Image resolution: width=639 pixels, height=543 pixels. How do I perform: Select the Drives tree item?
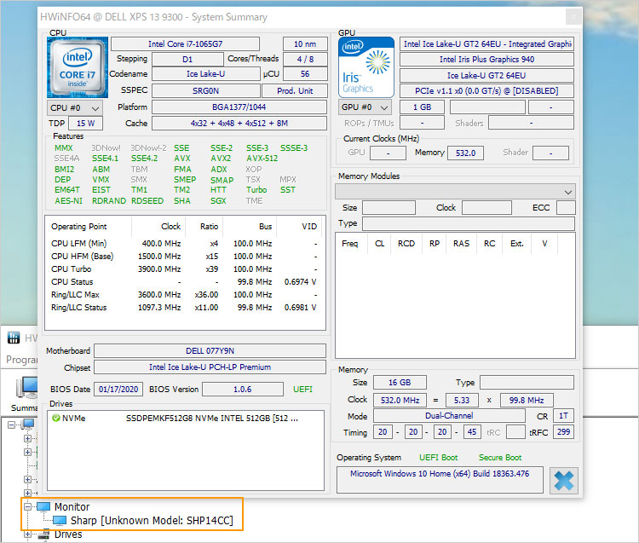68,534
